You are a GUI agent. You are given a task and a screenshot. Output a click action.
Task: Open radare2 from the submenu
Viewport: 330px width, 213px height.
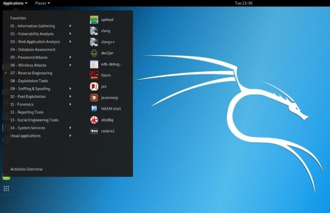[x=94, y=131]
